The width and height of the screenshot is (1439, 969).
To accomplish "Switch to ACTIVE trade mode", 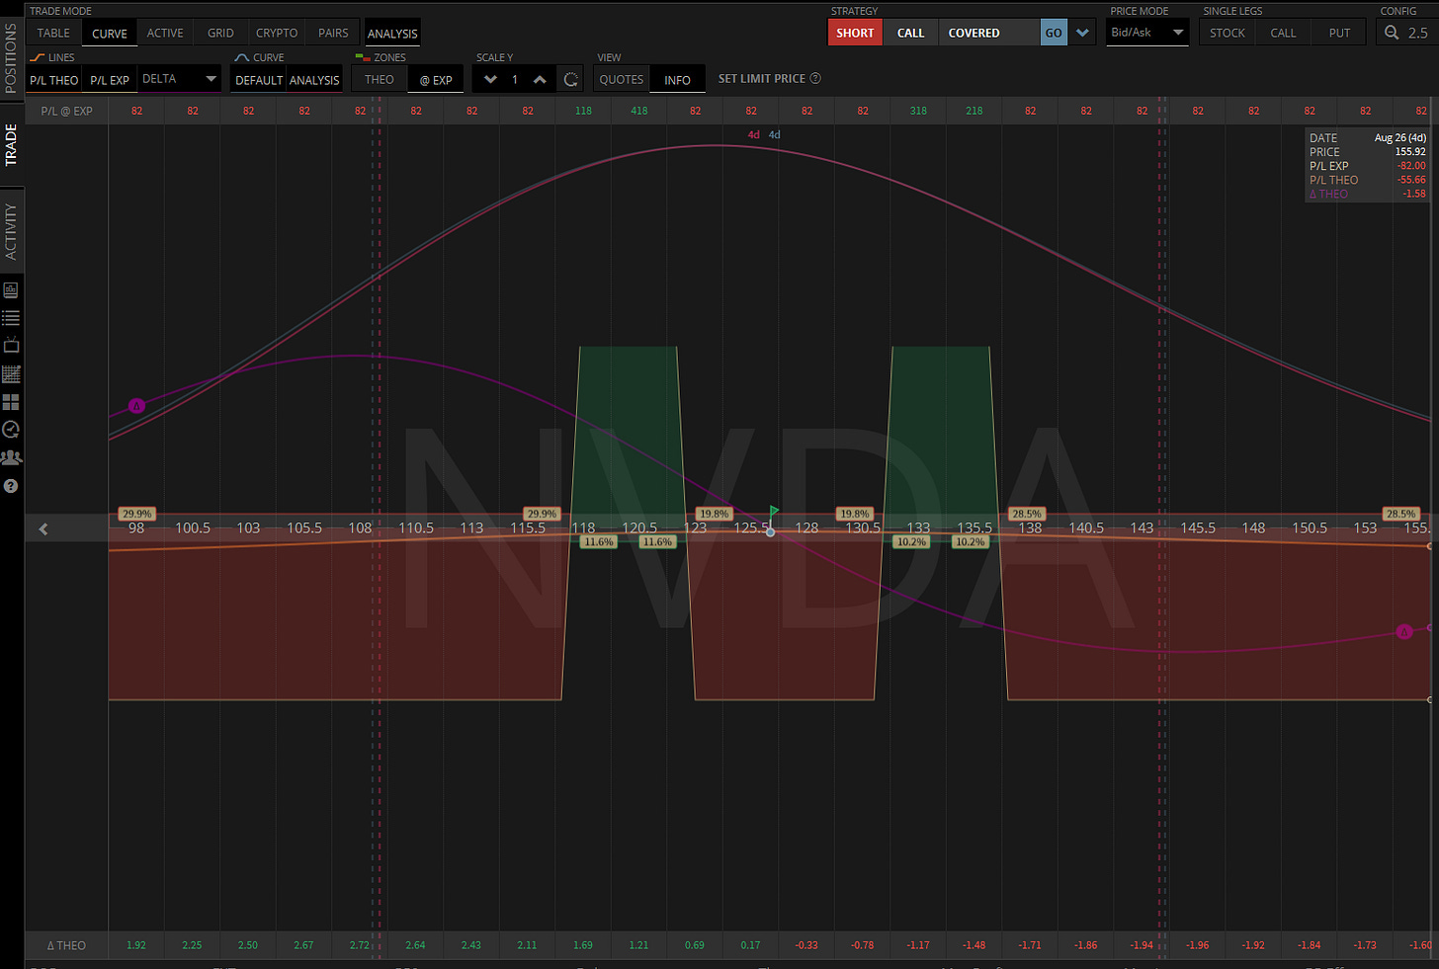I will [165, 33].
